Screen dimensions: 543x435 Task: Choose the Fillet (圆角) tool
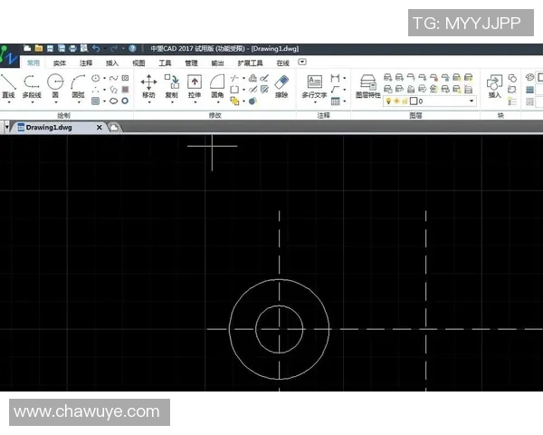point(217,85)
